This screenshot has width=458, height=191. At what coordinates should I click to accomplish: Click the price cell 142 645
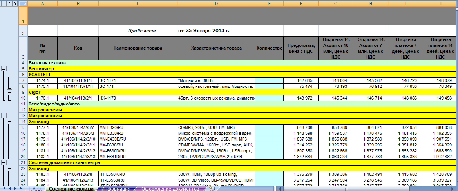click(301, 80)
